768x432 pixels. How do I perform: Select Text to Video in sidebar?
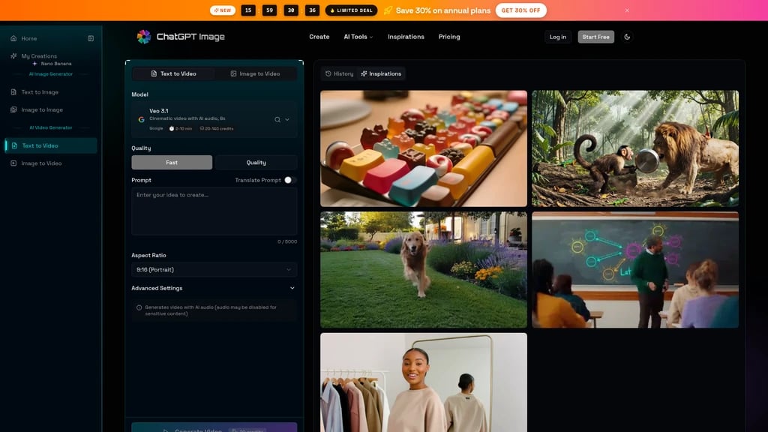coord(52,145)
